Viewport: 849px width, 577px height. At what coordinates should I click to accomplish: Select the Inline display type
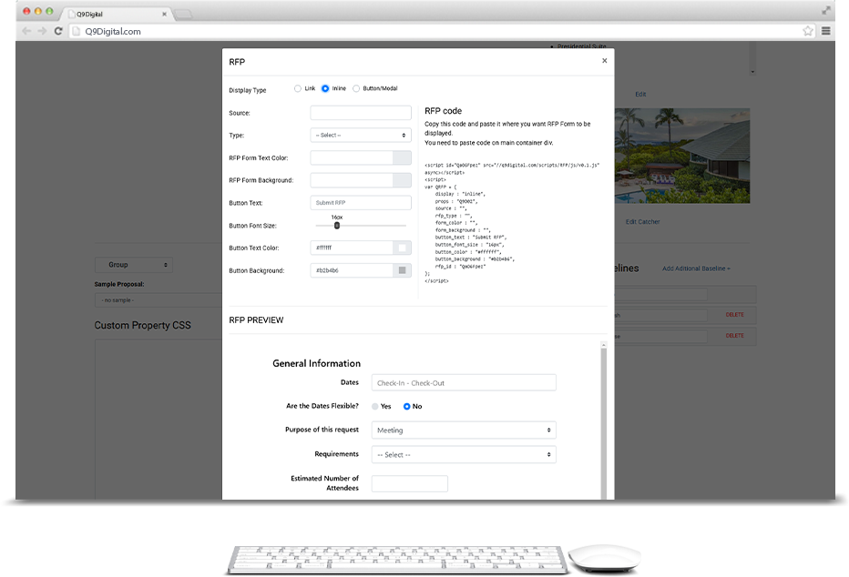click(x=325, y=88)
